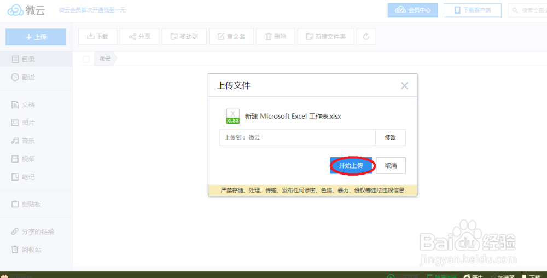Viewport: 547px width, 278px height.
Task: Click the 开始上传 button
Action: pyautogui.click(x=351, y=165)
